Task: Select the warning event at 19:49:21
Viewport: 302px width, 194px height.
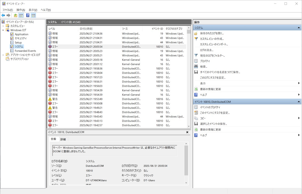Action: [117, 108]
